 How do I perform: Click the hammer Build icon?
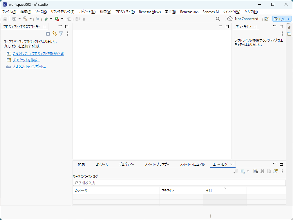(x=25, y=19)
